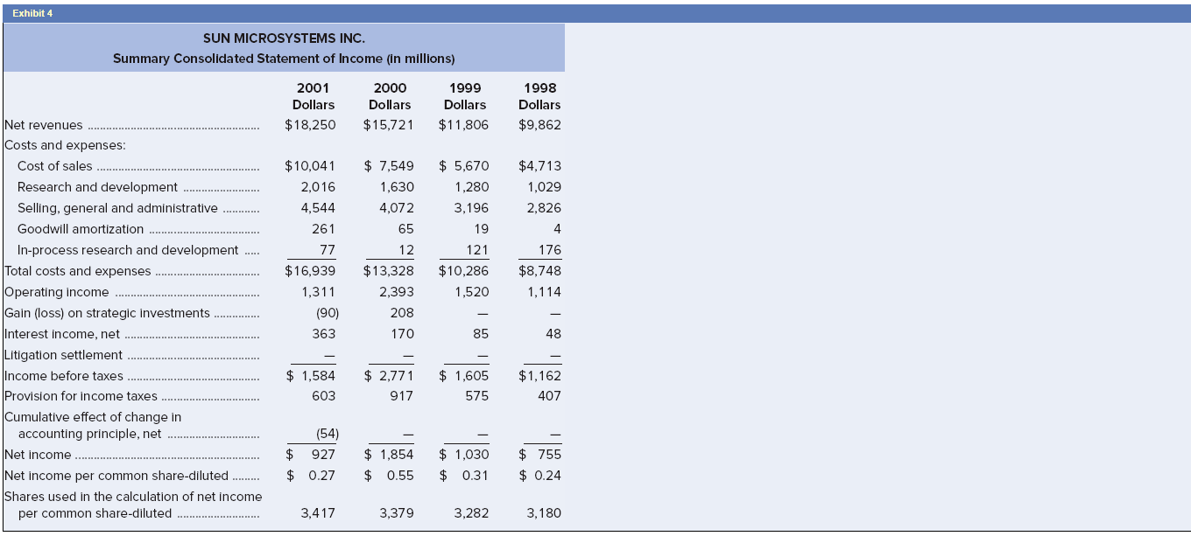Image resolution: width=1191 pixels, height=536 pixels.
Task: Click the (90) loss on strategic investments
Action: pyautogui.click(x=325, y=313)
